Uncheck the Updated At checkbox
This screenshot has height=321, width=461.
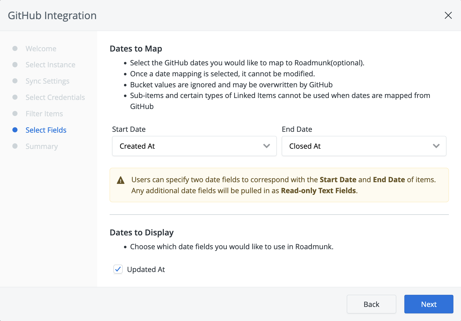coord(118,269)
